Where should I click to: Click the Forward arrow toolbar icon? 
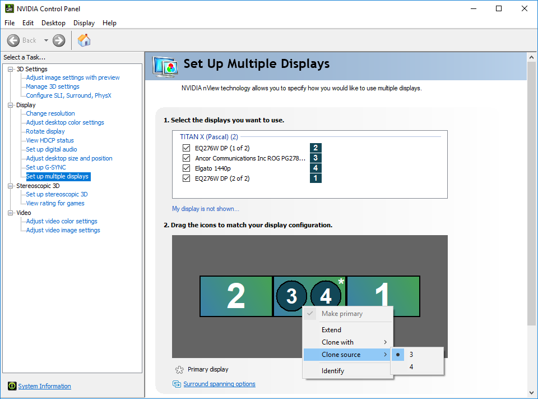(59, 40)
